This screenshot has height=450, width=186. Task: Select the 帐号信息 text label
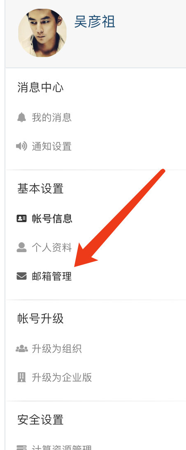click(52, 219)
